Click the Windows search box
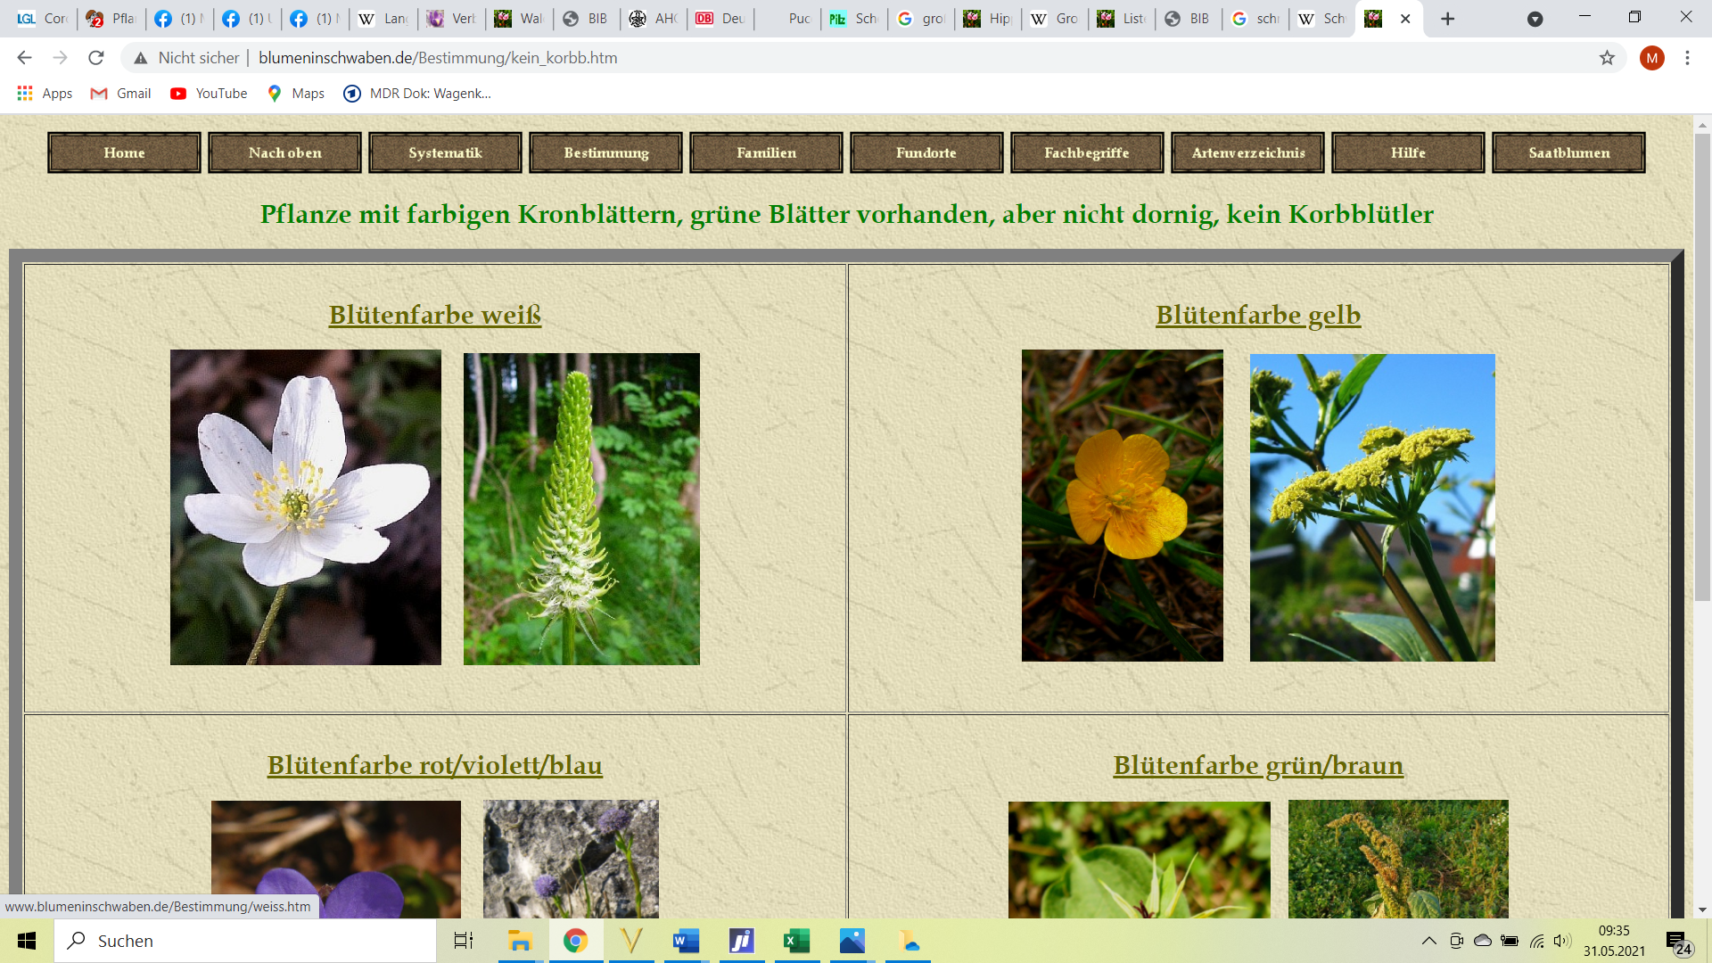 point(245,941)
